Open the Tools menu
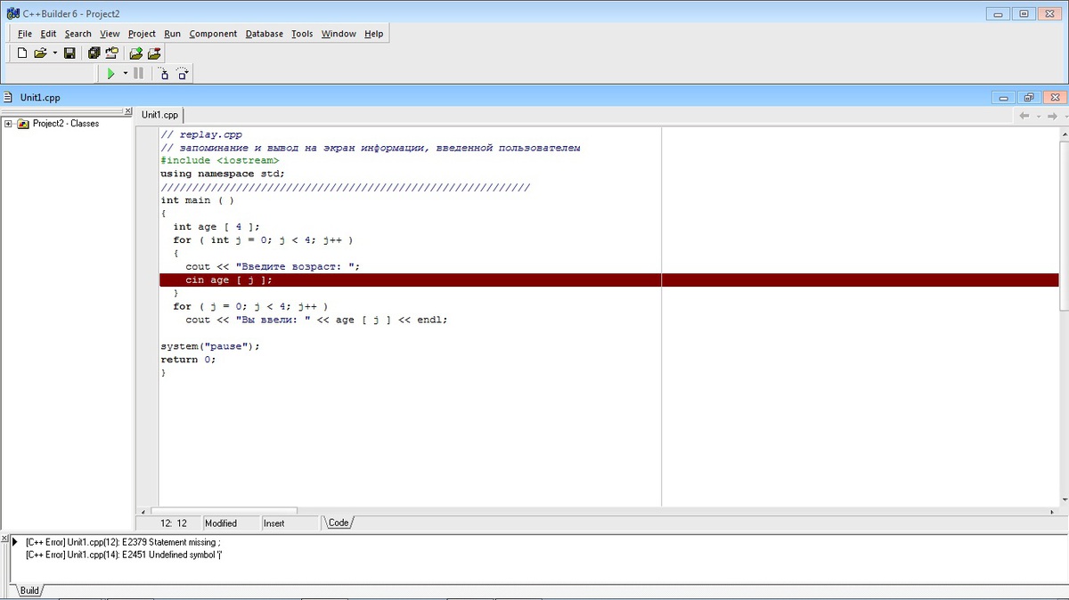This screenshot has width=1069, height=600. click(302, 34)
